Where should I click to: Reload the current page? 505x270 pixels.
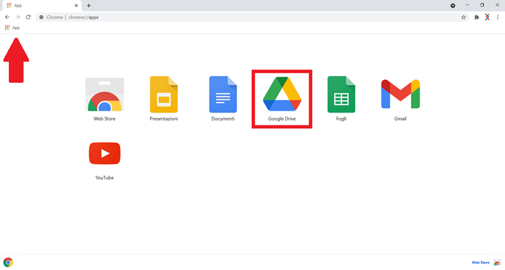pos(28,17)
